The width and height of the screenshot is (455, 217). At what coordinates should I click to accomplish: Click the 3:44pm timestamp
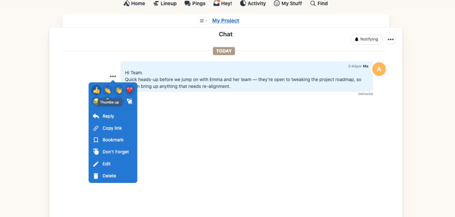pyautogui.click(x=354, y=66)
